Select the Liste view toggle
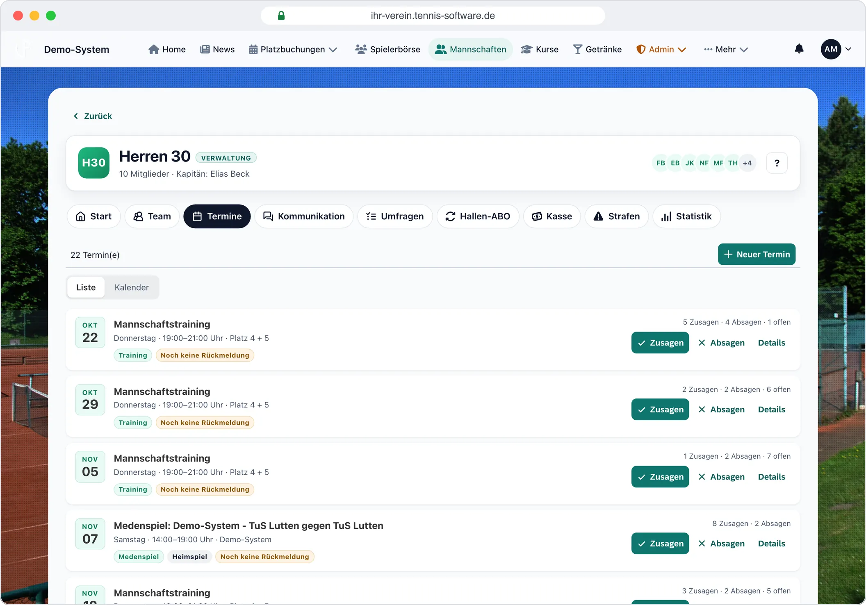The width and height of the screenshot is (866, 605). click(86, 287)
